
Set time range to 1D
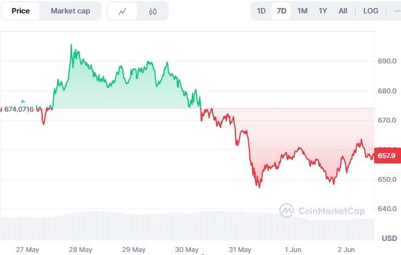point(261,11)
